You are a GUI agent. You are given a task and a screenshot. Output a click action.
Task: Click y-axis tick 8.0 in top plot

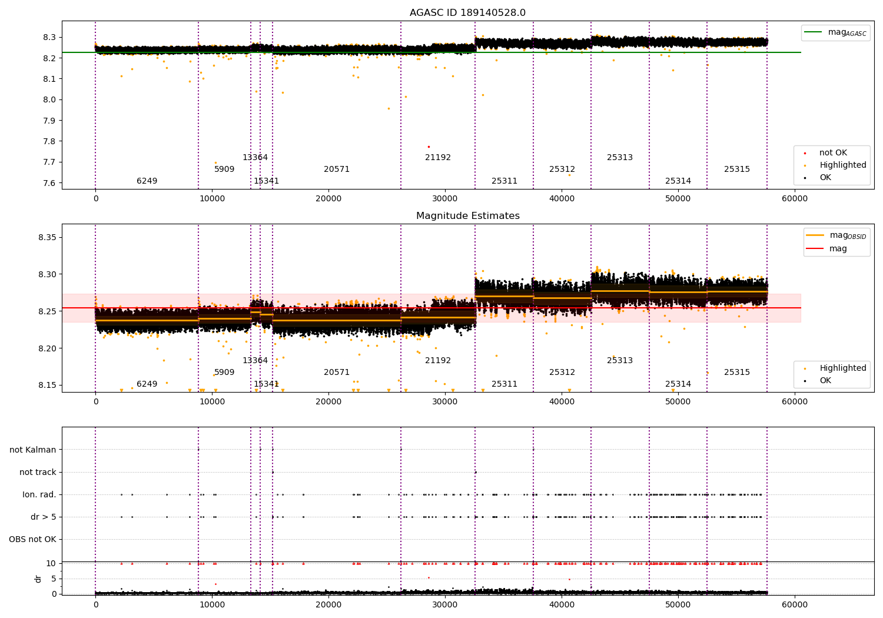click(x=49, y=100)
